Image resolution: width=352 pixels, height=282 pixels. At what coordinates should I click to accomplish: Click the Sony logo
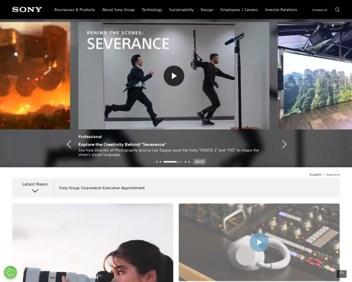[x=27, y=9]
